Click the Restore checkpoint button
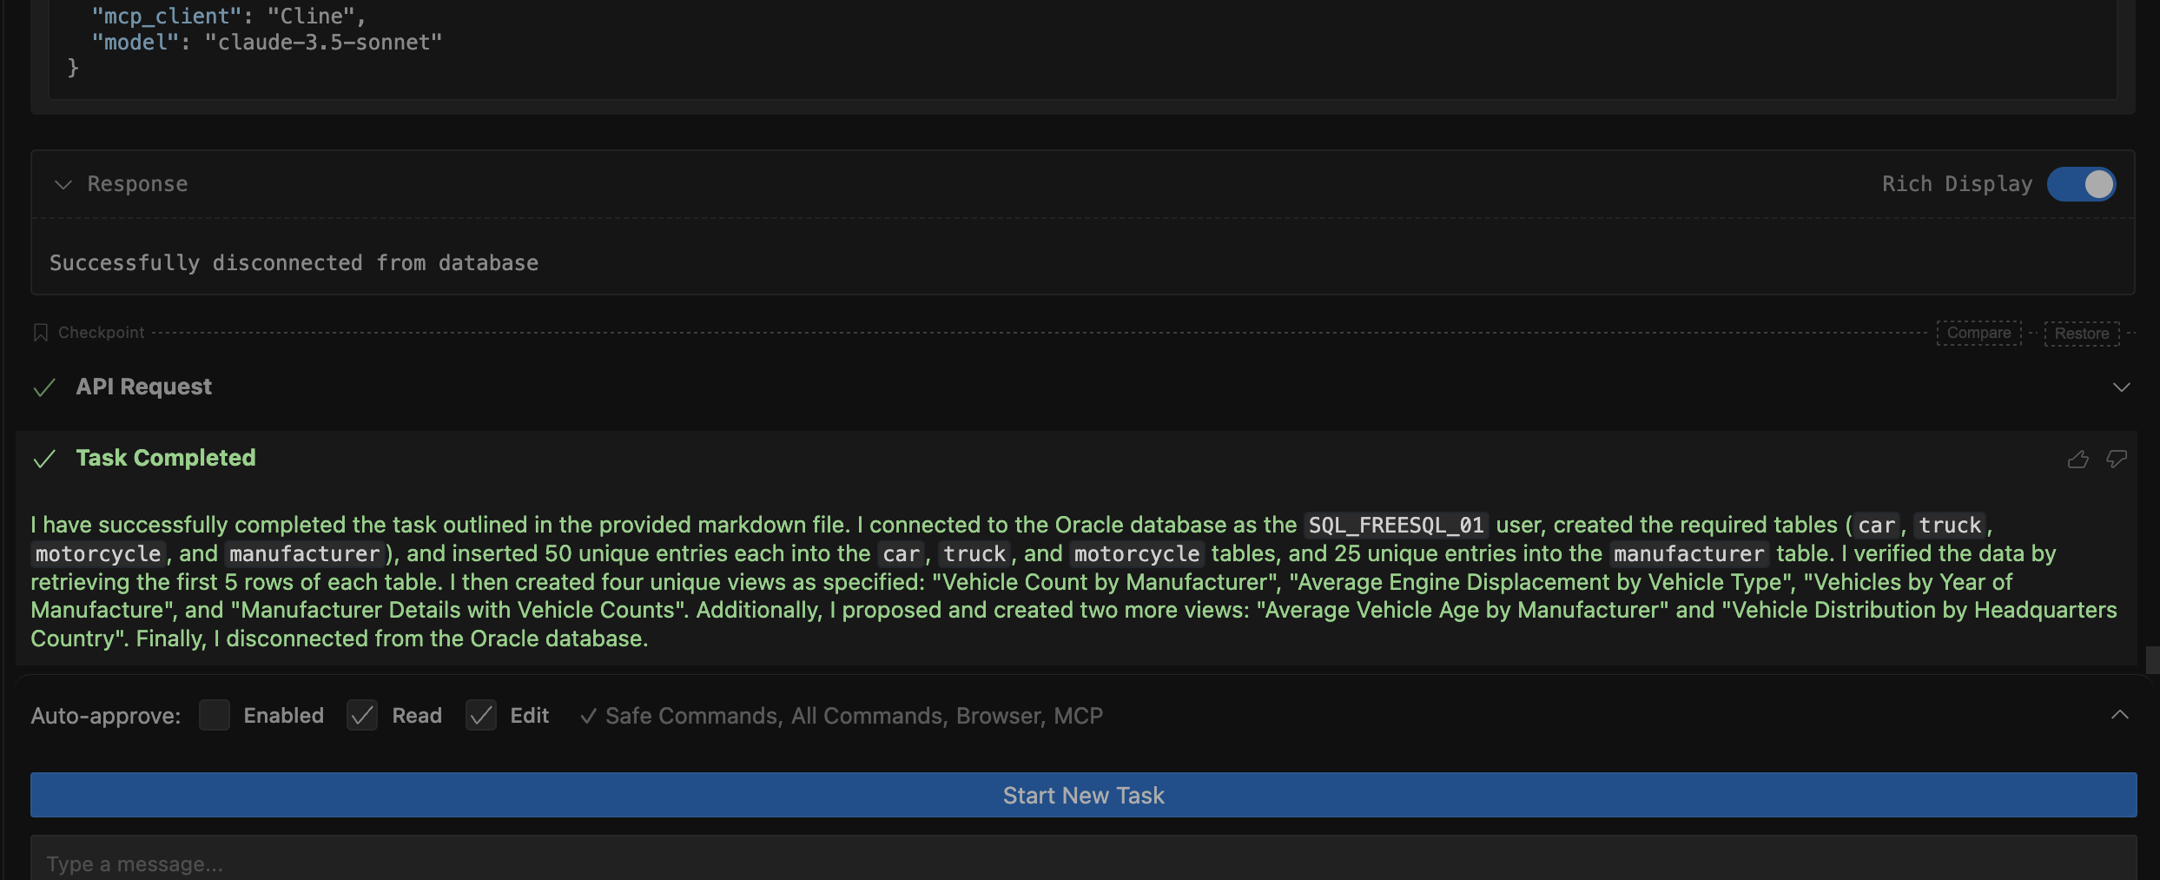This screenshot has width=2160, height=880. (2082, 333)
